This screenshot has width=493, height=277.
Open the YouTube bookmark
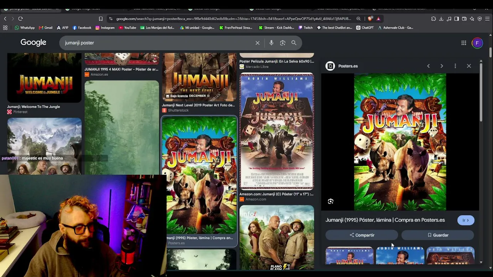click(127, 28)
